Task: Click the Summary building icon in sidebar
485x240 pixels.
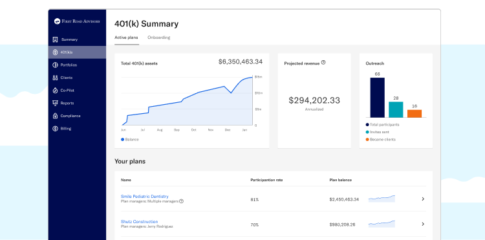Action: [x=56, y=39]
